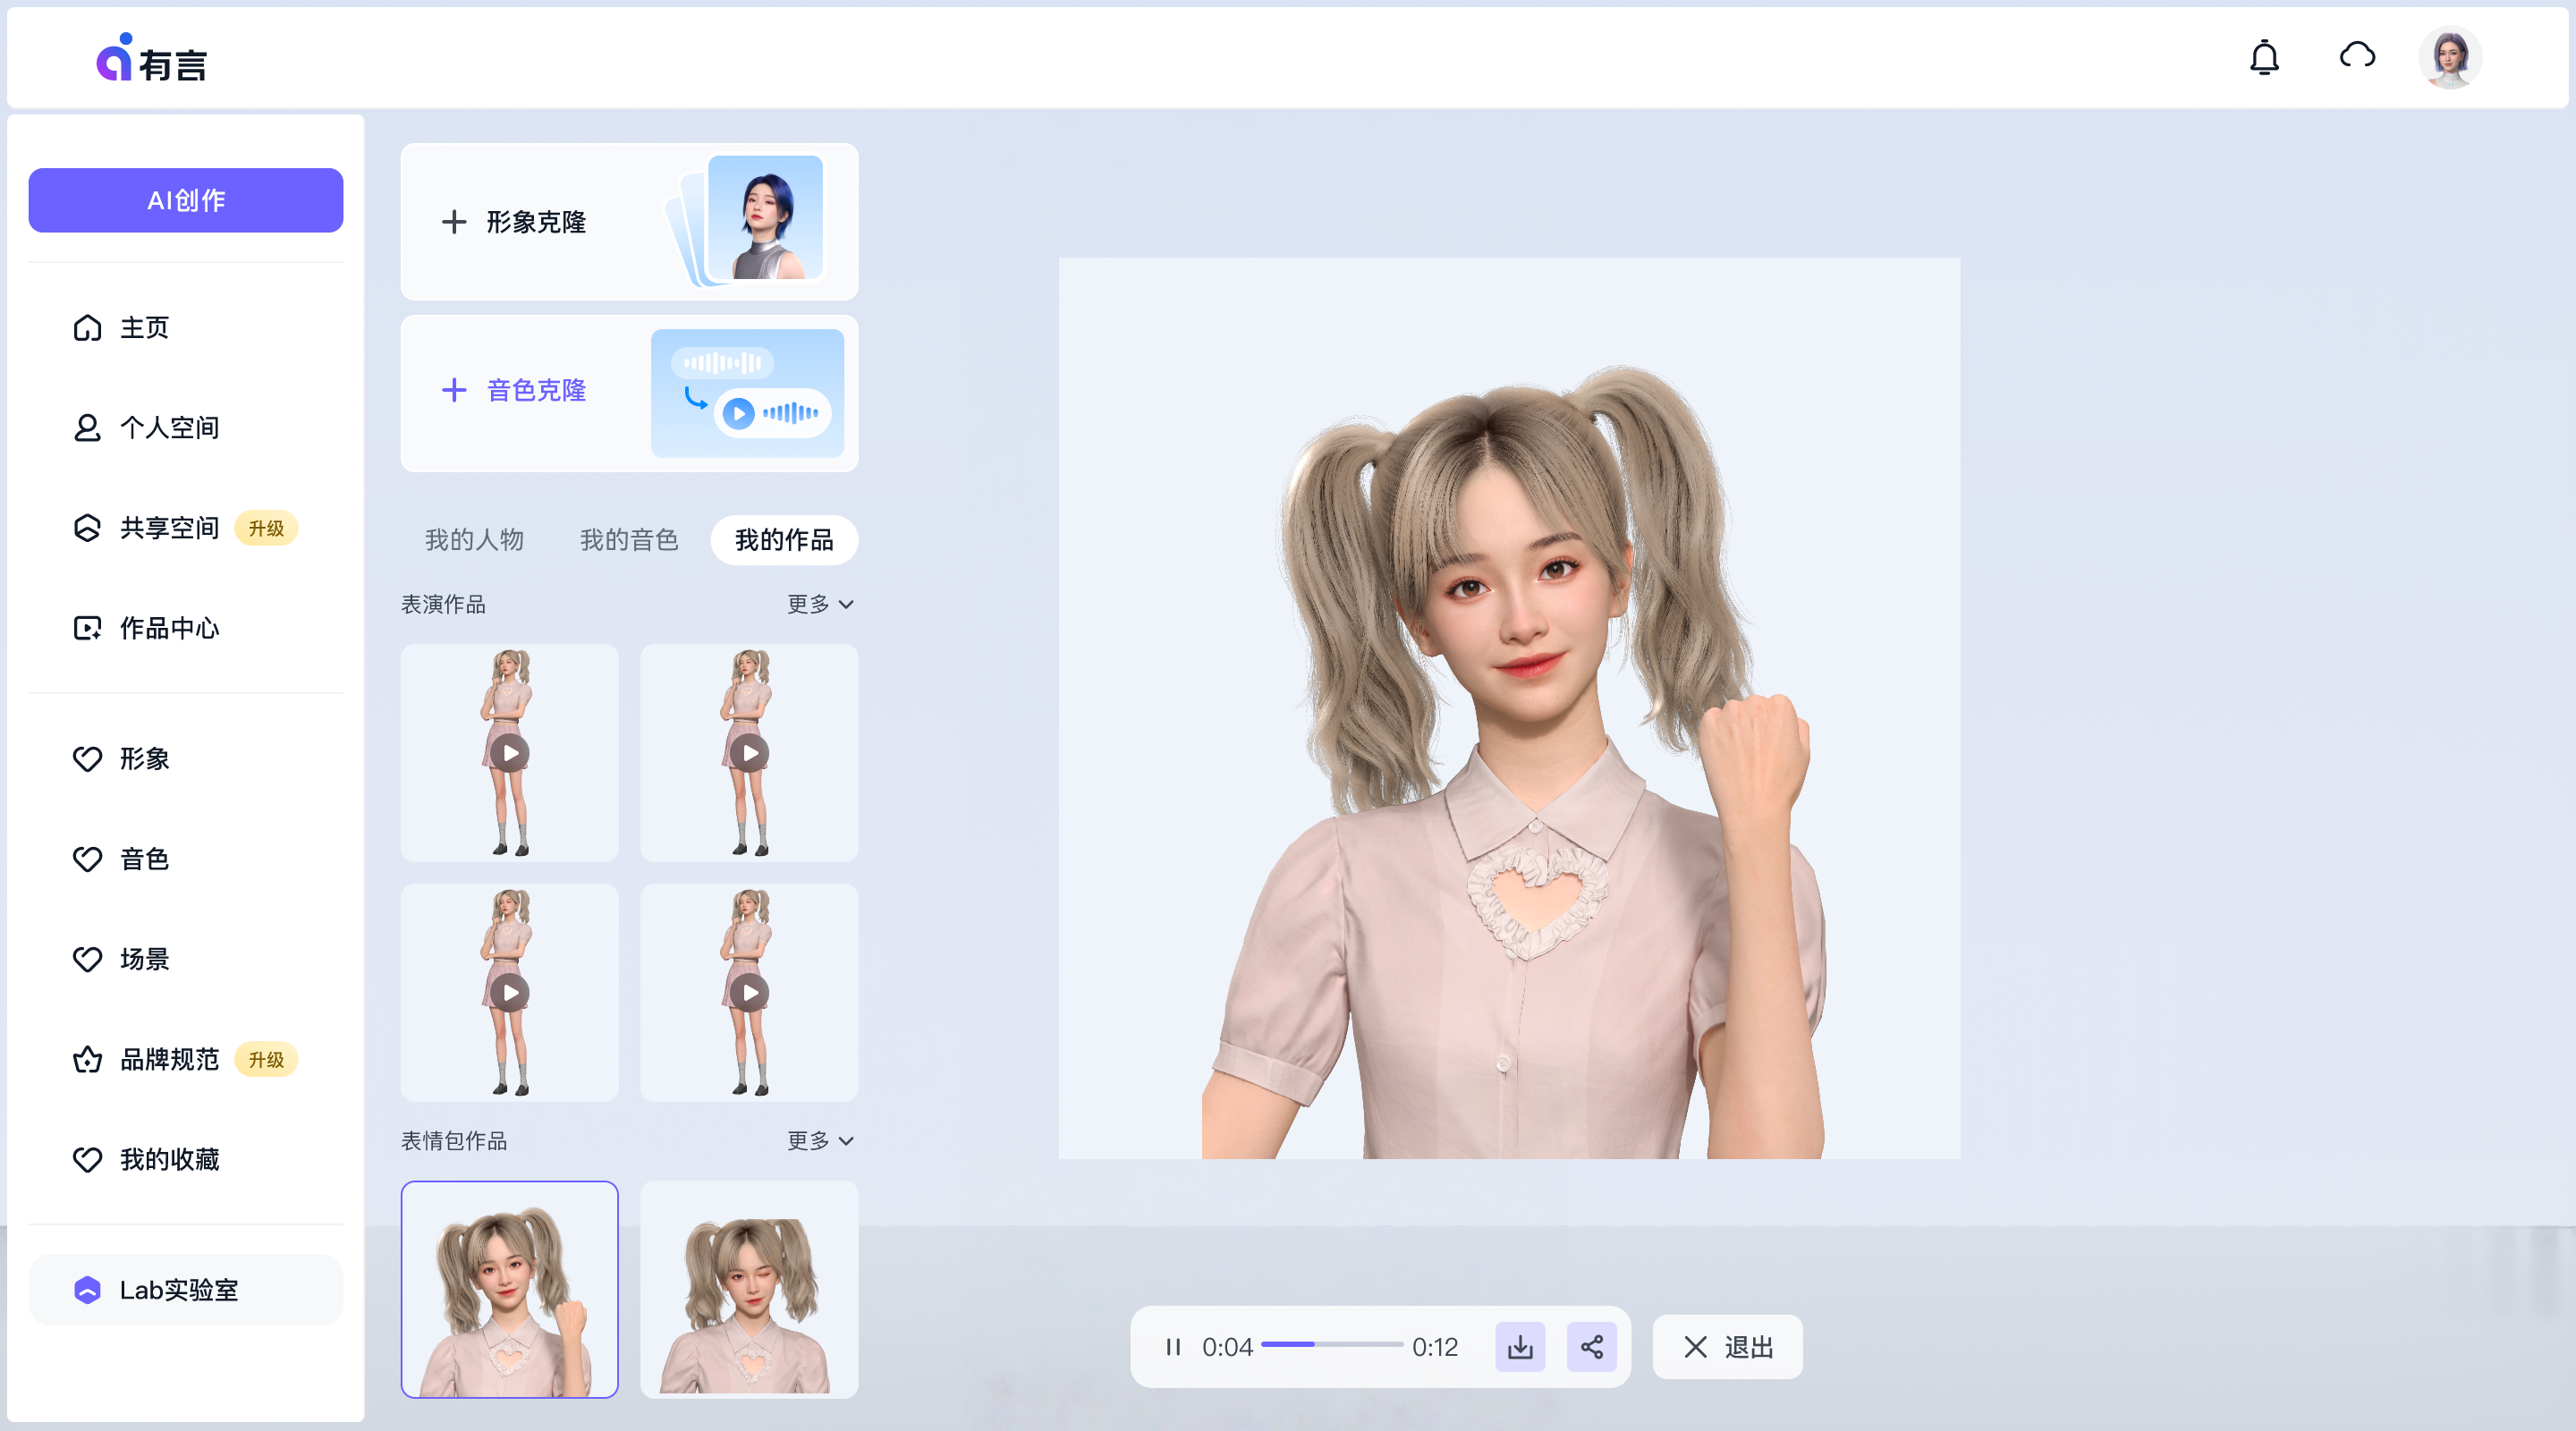The image size is (2576, 1431).
Task: Open 个人空间 personal space
Action: point(168,428)
